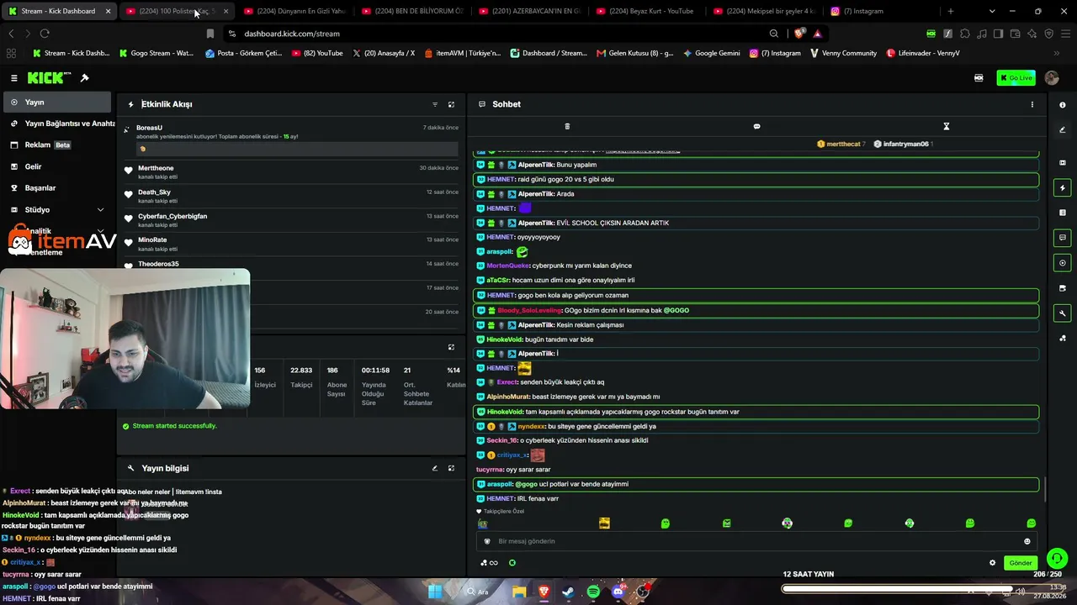Open the hamburger menu beside Kick logo
Viewport: 1077px width, 605px height.
pos(13,78)
